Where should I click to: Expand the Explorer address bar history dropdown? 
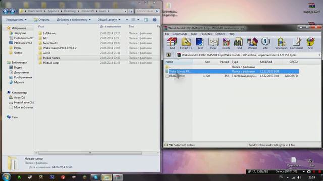point(125,11)
